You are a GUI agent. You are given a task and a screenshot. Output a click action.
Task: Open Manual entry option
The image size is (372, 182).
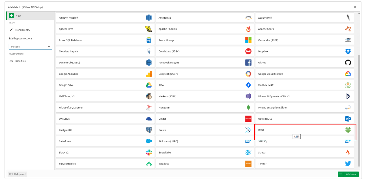tap(22, 30)
